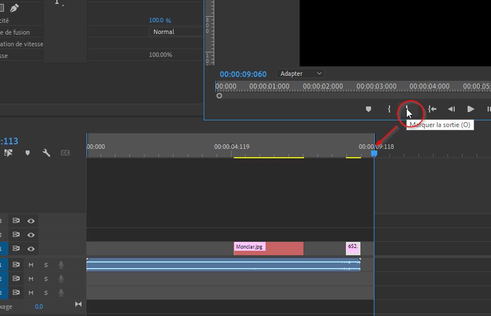The image size is (491, 316).
Task: Toggle sync lock on the top video track
Action: coord(16,221)
